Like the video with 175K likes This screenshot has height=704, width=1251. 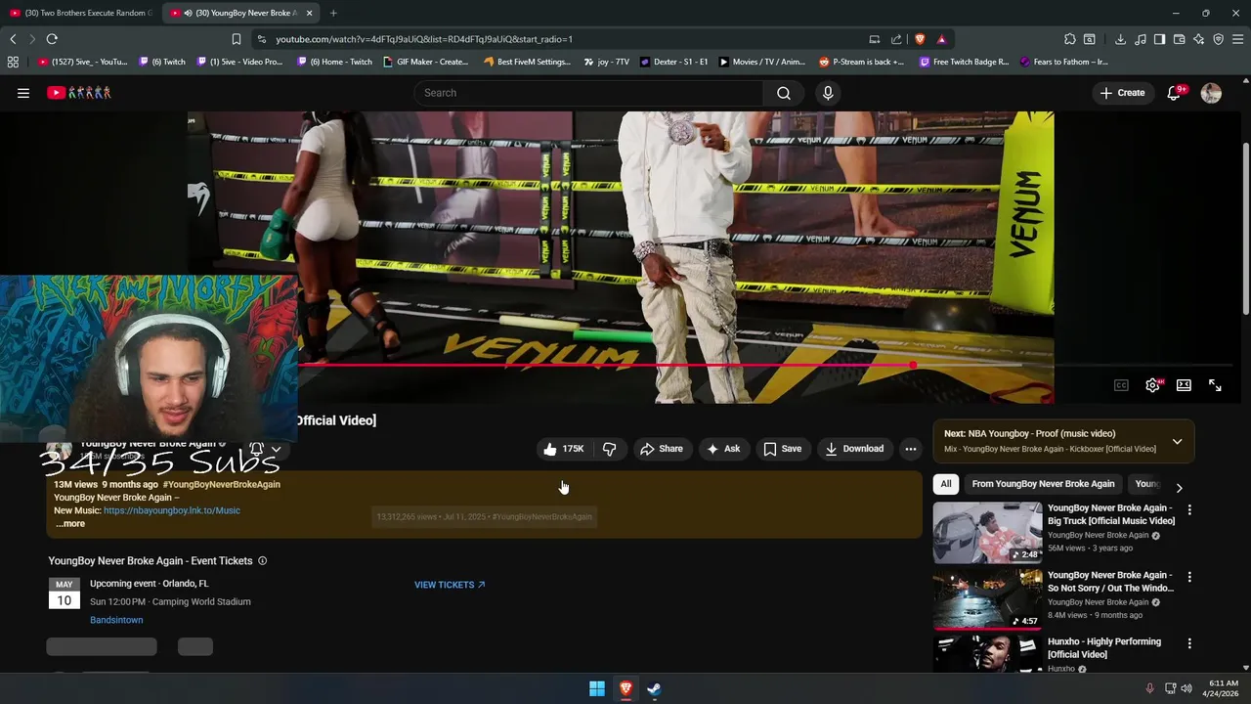563,449
